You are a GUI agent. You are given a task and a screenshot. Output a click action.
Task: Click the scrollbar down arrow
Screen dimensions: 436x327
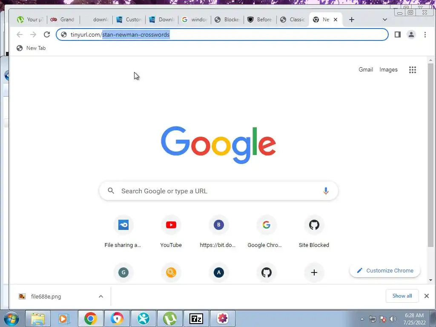(430, 280)
